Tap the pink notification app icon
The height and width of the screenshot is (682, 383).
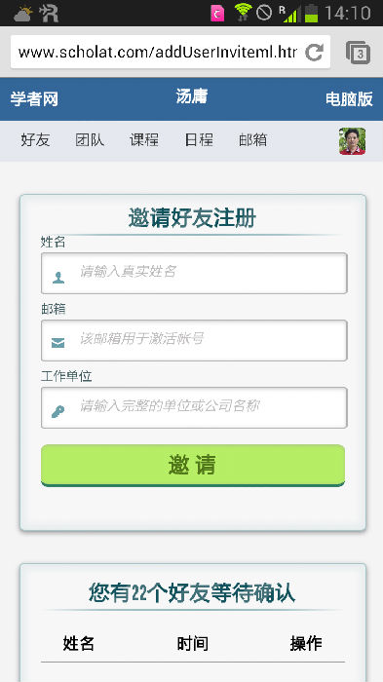pyautogui.click(x=217, y=13)
